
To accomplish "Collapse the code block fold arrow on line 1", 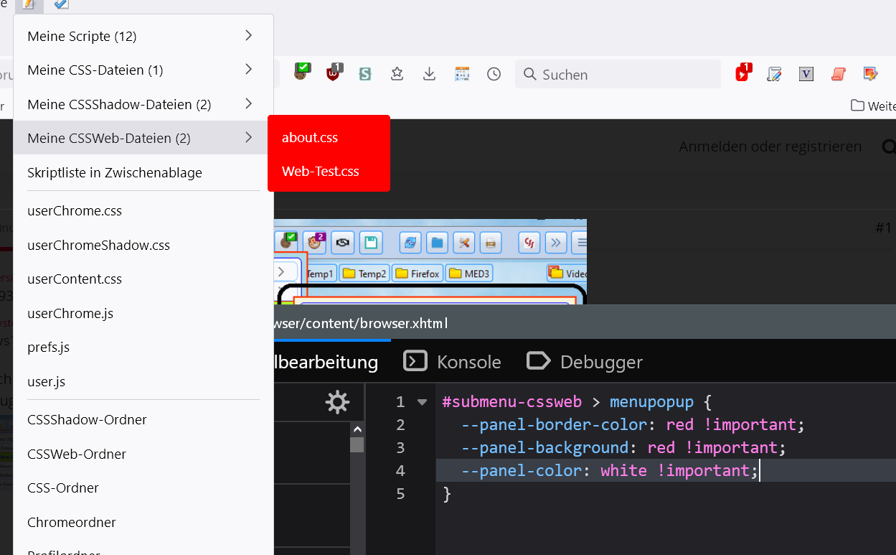I will [422, 402].
